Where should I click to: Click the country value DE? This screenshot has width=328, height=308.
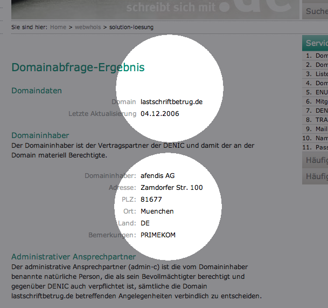point(145,223)
